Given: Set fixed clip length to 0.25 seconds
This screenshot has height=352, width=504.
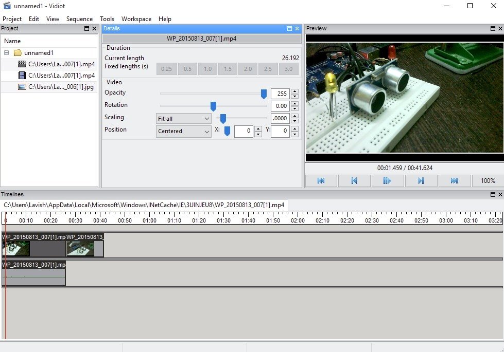Looking at the screenshot, I should (166, 69).
